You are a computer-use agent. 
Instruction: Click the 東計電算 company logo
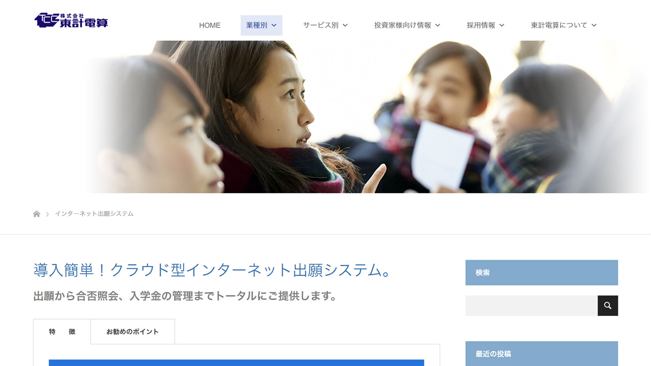coord(71,20)
